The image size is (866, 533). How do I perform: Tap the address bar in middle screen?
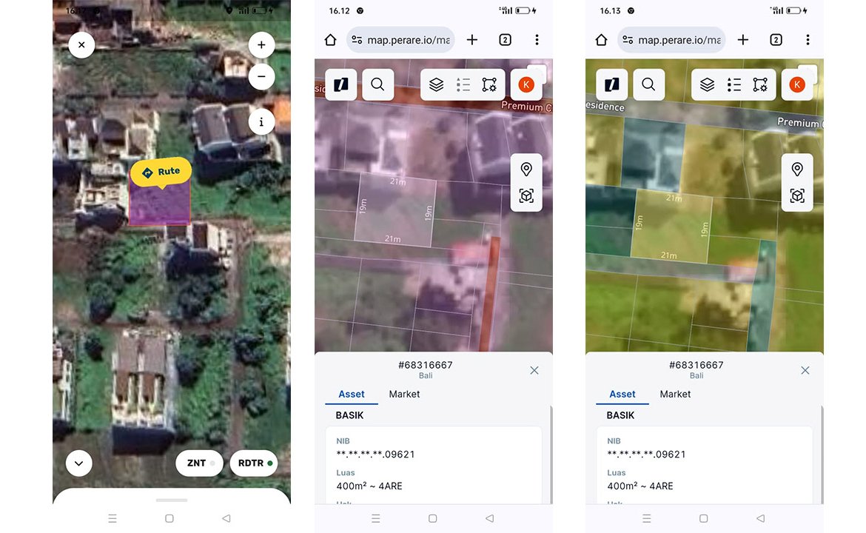(400, 40)
